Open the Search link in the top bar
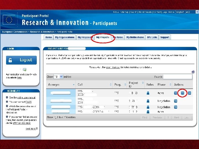 (133, 12)
